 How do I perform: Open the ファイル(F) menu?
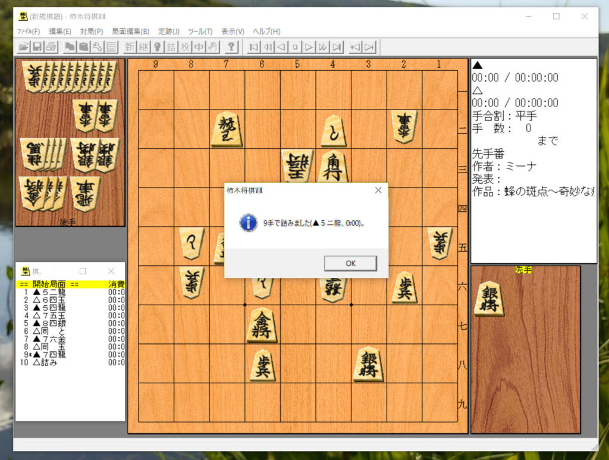(x=29, y=32)
